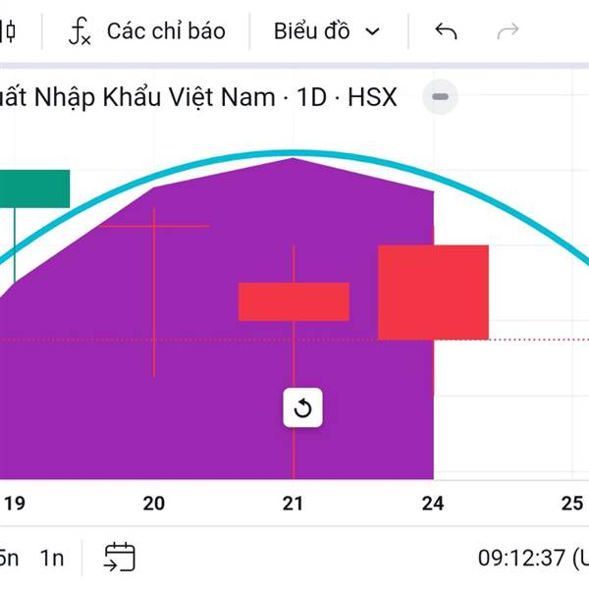Collapse the legend with the minus toggle
The width and height of the screenshot is (589, 589).
tap(440, 97)
